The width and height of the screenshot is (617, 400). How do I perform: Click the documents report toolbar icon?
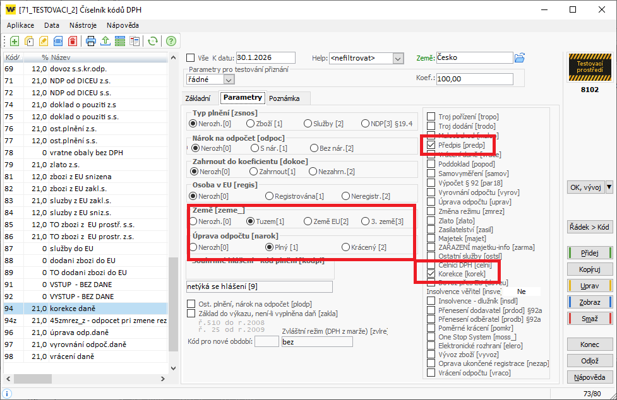135,41
